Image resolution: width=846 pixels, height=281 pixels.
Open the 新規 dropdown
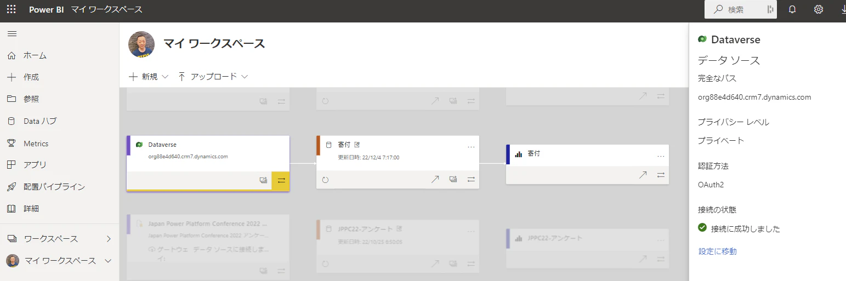point(148,77)
